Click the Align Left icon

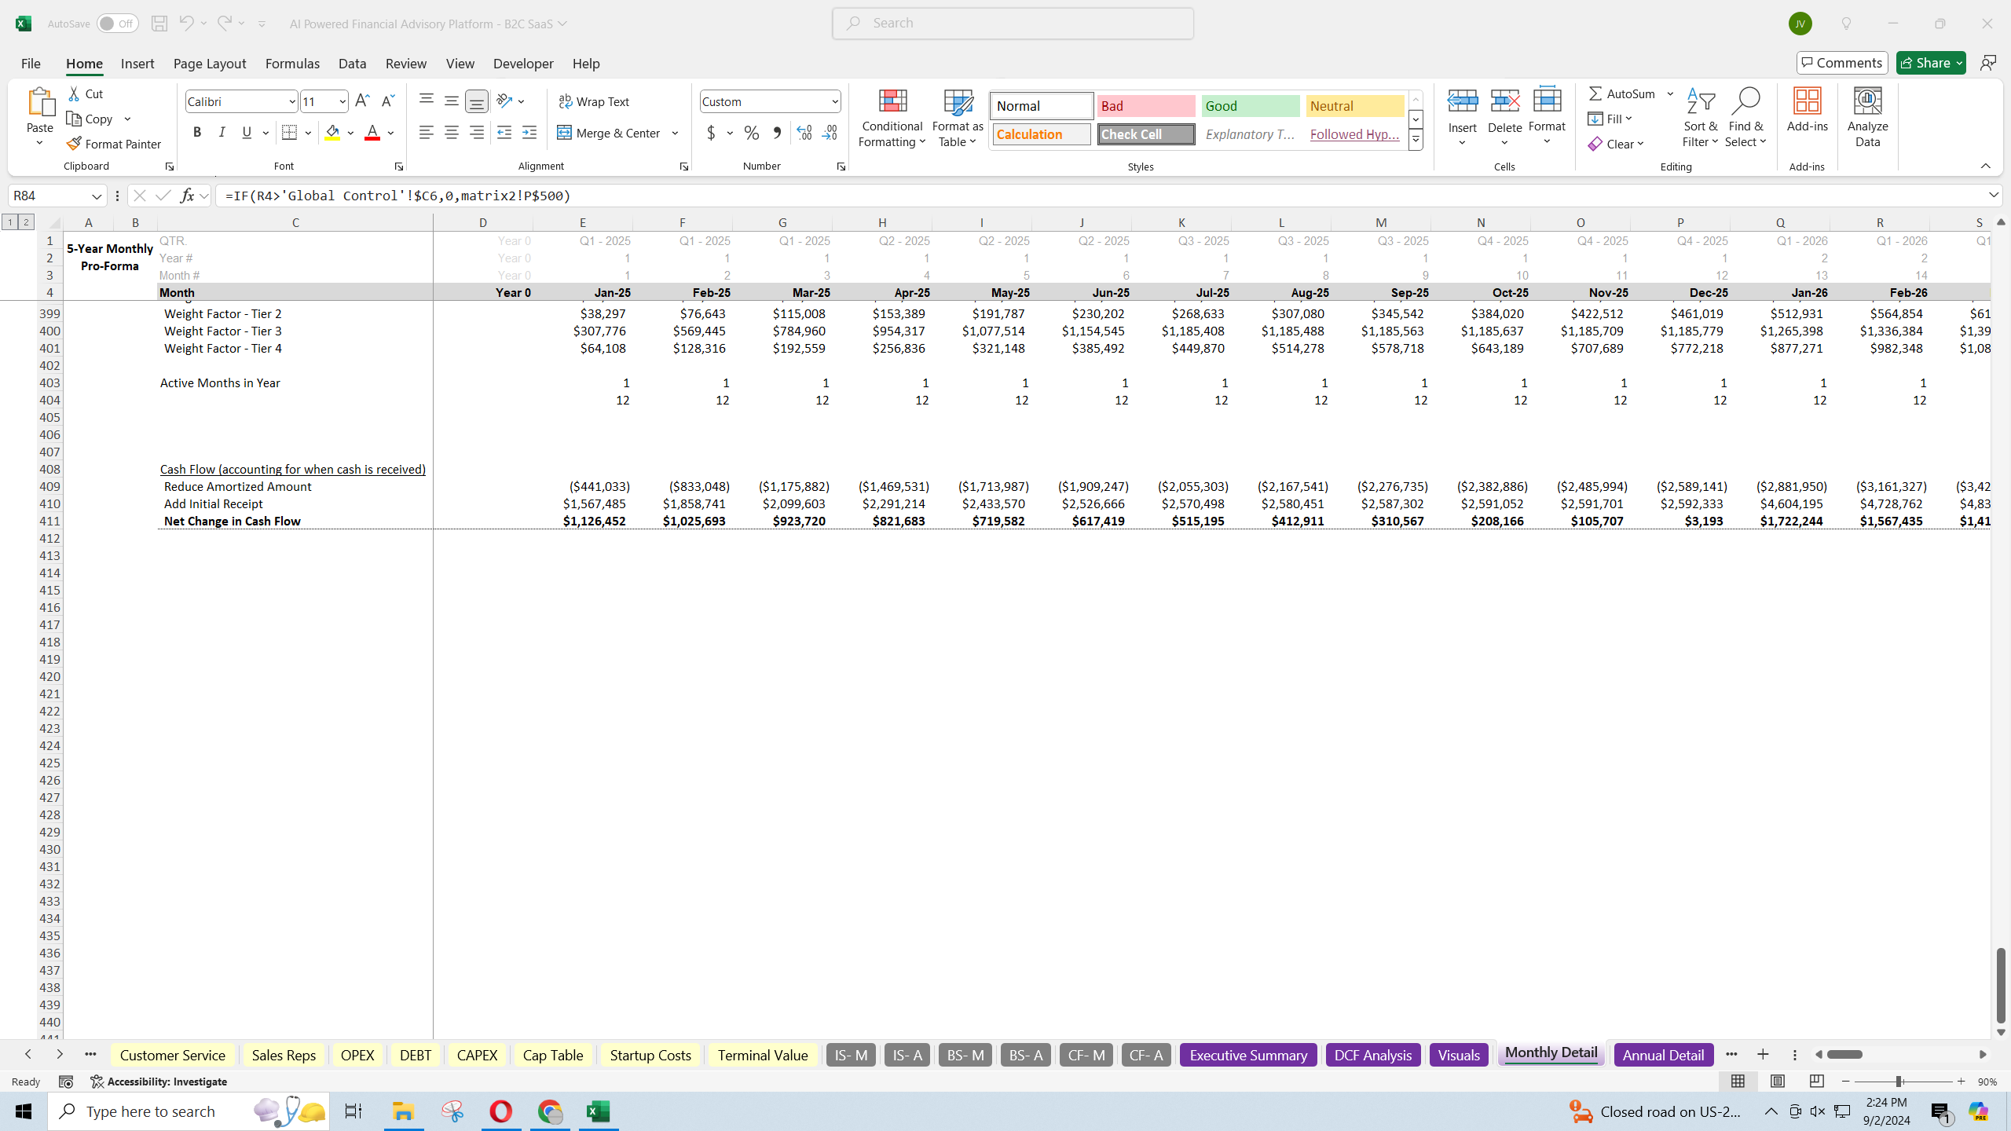pos(427,133)
